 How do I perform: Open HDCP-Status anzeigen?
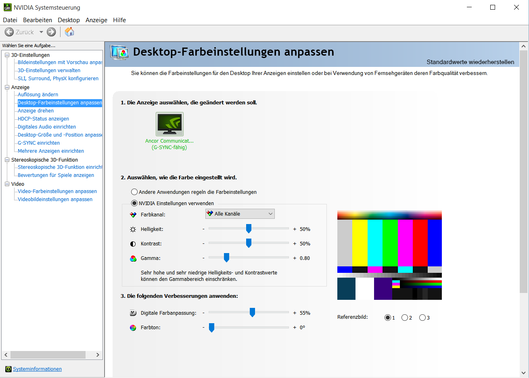click(x=43, y=119)
